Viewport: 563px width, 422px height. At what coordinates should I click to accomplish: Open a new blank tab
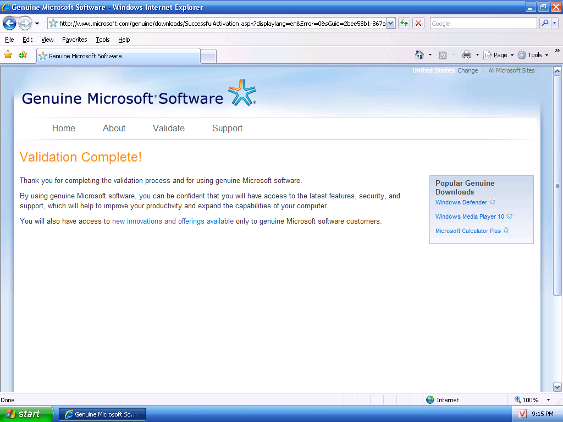[208, 57]
